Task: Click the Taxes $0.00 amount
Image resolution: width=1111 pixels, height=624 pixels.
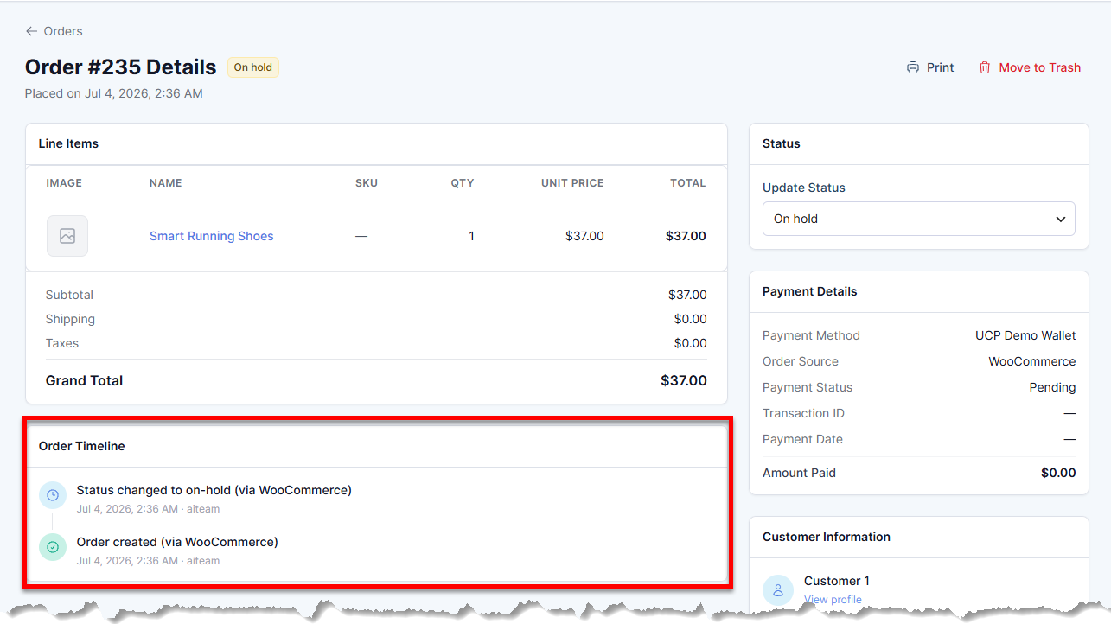Action: pyautogui.click(x=691, y=343)
